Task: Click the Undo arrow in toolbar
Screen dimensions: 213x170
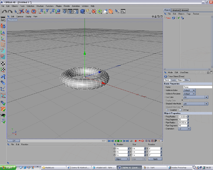Action: (x=4, y=11)
